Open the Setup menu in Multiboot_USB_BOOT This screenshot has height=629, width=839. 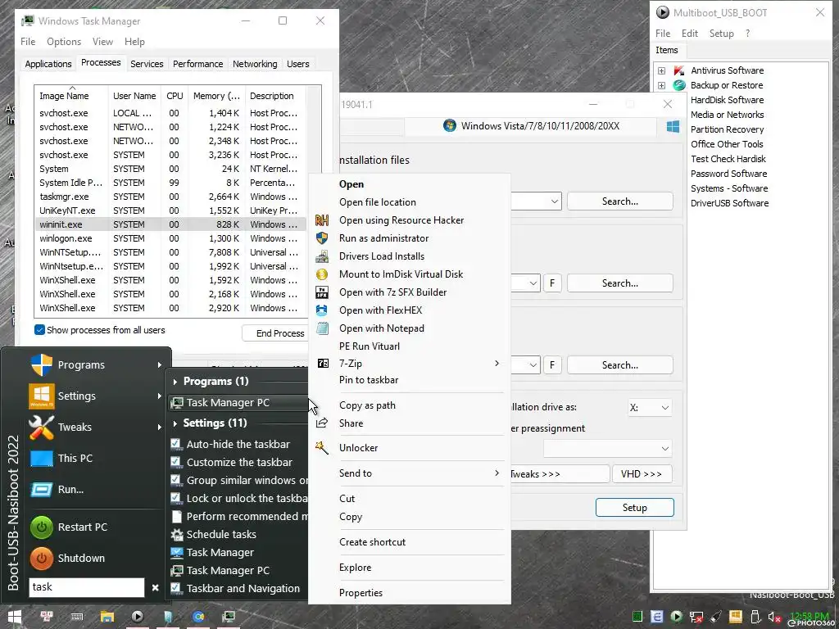tap(721, 33)
